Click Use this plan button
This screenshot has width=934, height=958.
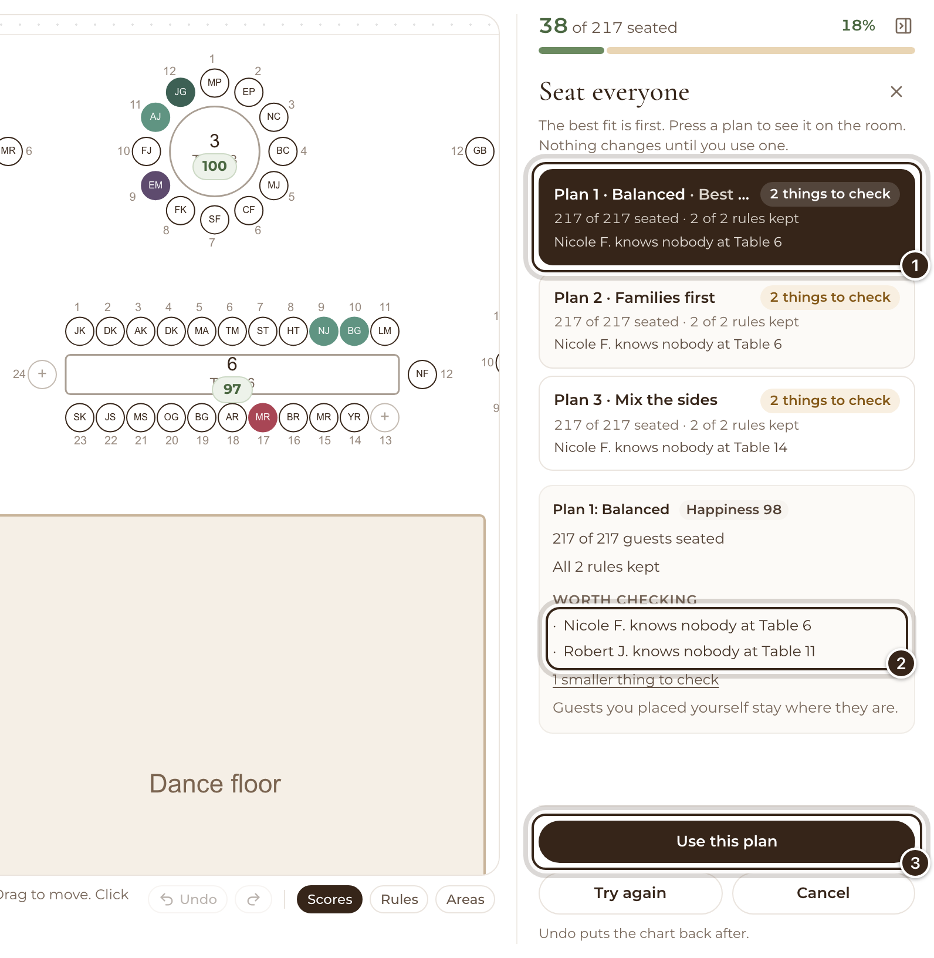pyautogui.click(x=727, y=841)
